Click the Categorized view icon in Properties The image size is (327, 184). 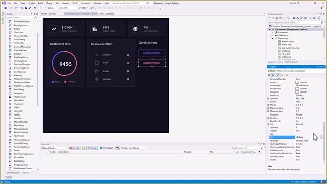269,75
